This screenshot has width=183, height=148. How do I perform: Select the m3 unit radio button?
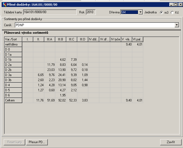[162, 13]
